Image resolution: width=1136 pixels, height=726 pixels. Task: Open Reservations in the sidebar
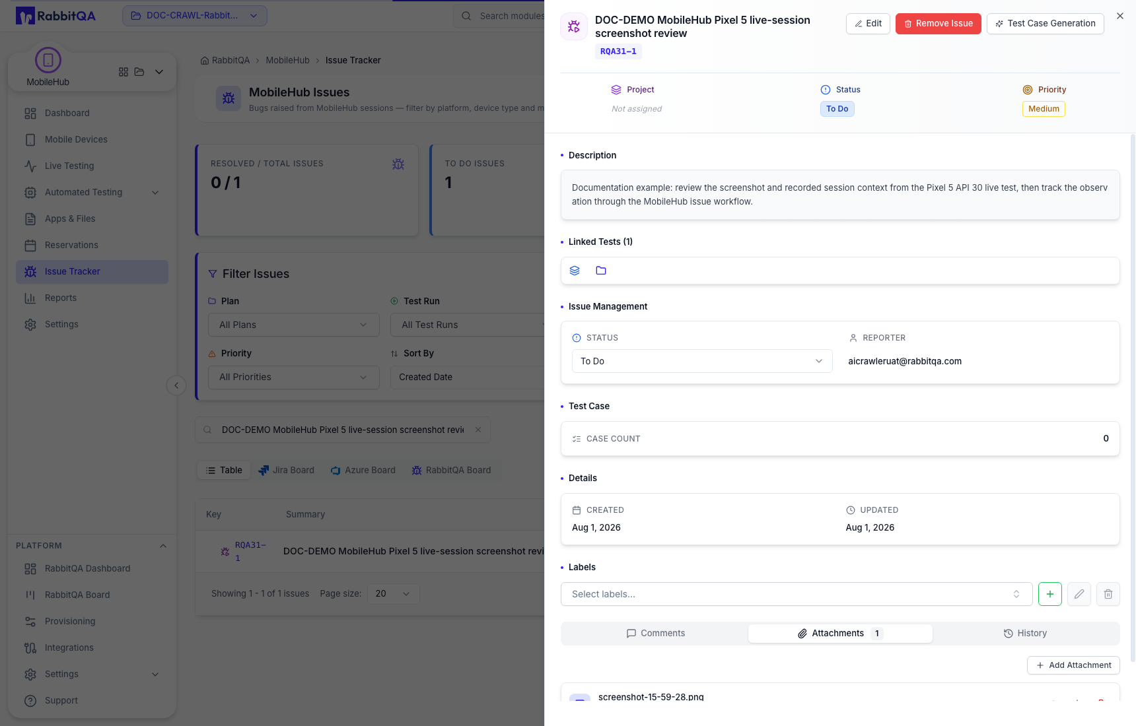point(92,246)
